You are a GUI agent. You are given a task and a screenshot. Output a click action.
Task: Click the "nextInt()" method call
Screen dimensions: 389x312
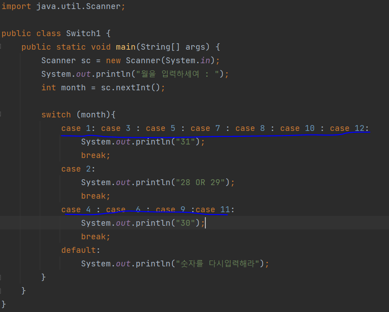(138, 88)
